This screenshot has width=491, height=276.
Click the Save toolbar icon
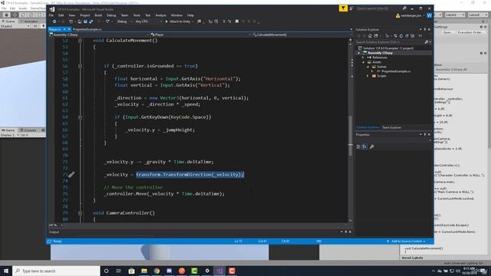tap(85, 21)
